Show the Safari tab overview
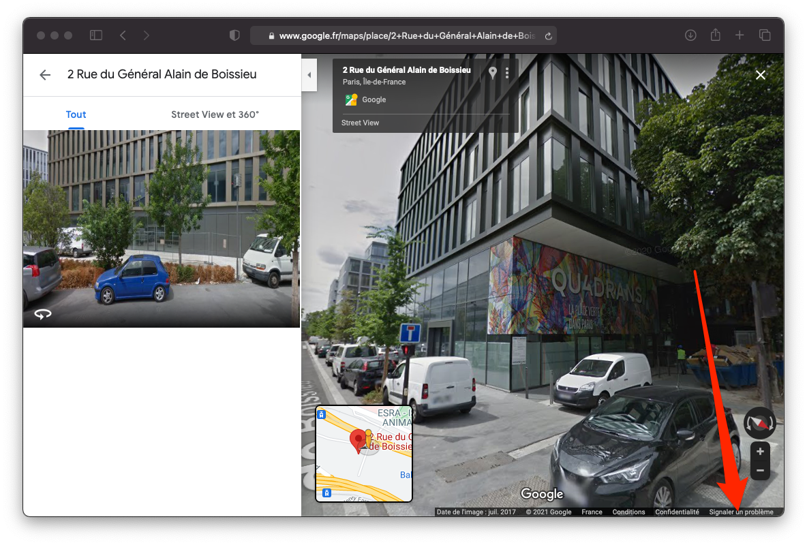Viewport: 807px width, 545px height. tap(765, 35)
